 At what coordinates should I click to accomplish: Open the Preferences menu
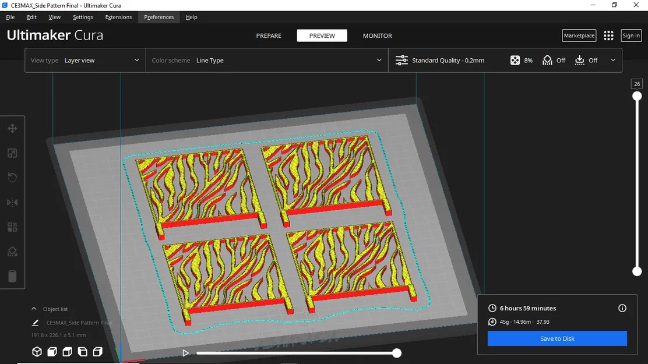159,17
